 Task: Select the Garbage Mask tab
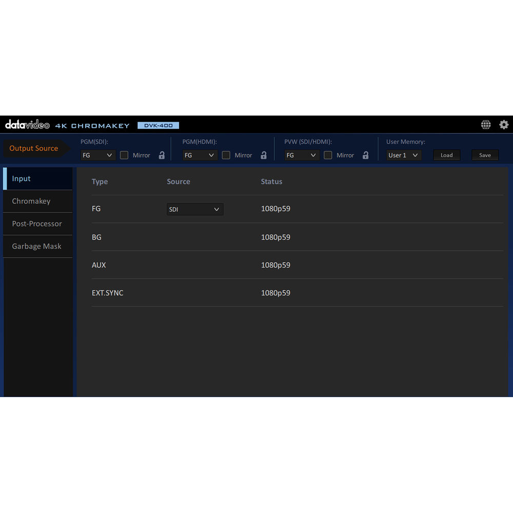point(37,246)
